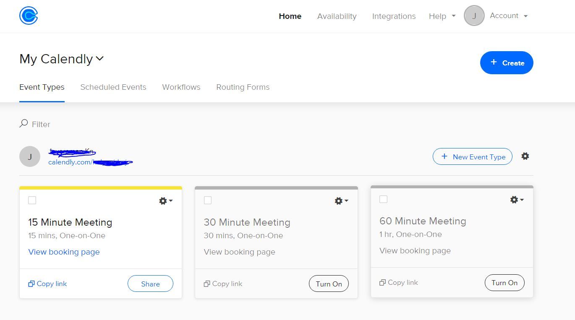This screenshot has width=575, height=320.
Task: Click Share on 15 Minute Meeting
Action: [x=150, y=284]
